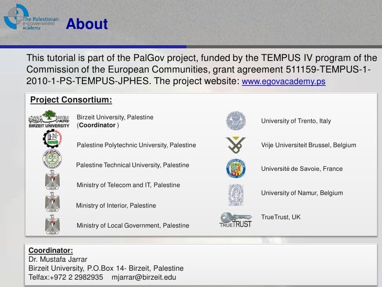Click the name 'Dr. Mustafa Jarrar'
Image resolution: width=382 pixels, height=287 pixels.
(58, 259)
